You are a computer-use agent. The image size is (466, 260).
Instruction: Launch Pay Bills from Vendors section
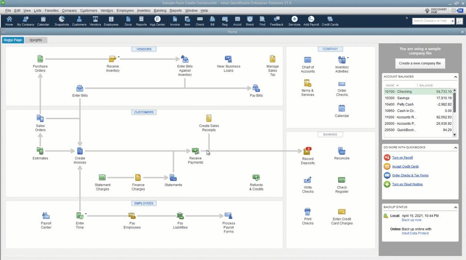pos(256,88)
